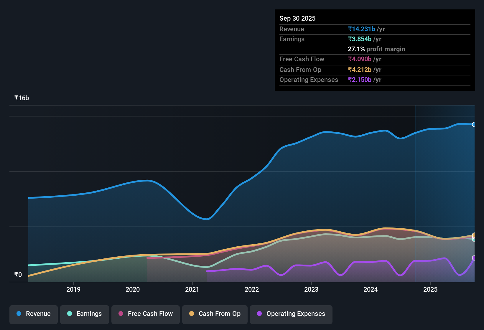The width and height of the screenshot is (484, 330).
Task: Click the orange Cash From Op legend dot
Action: pyautogui.click(x=192, y=314)
